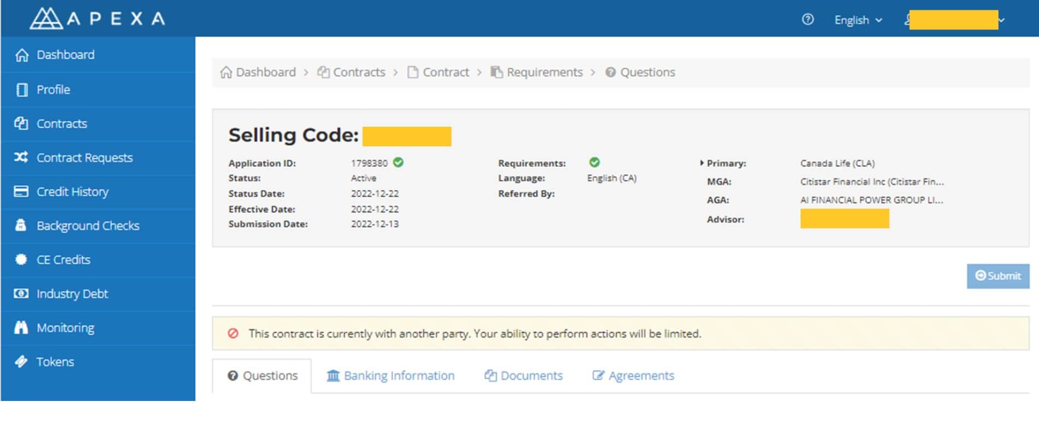
Task: Click the Industry Debt money icon
Action: [21, 293]
